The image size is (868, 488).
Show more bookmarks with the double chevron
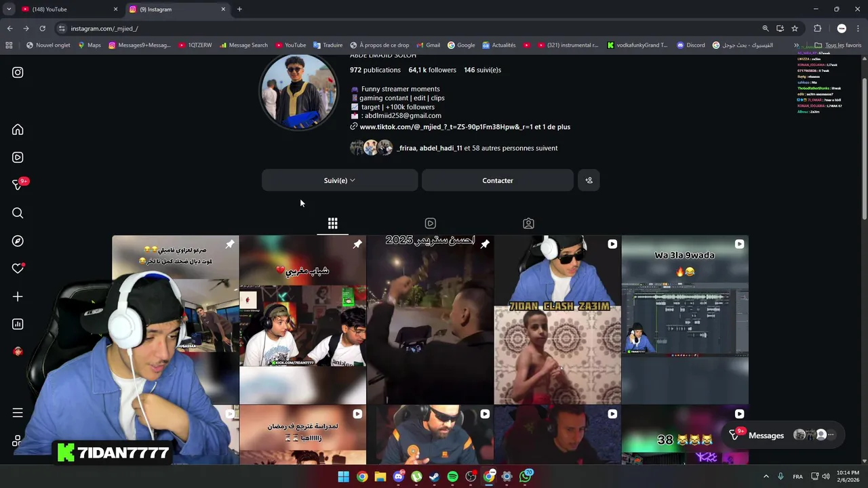[797, 45]
